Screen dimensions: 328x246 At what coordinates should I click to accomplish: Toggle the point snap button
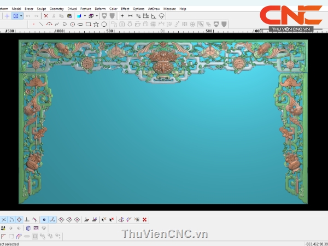point(44,219)
